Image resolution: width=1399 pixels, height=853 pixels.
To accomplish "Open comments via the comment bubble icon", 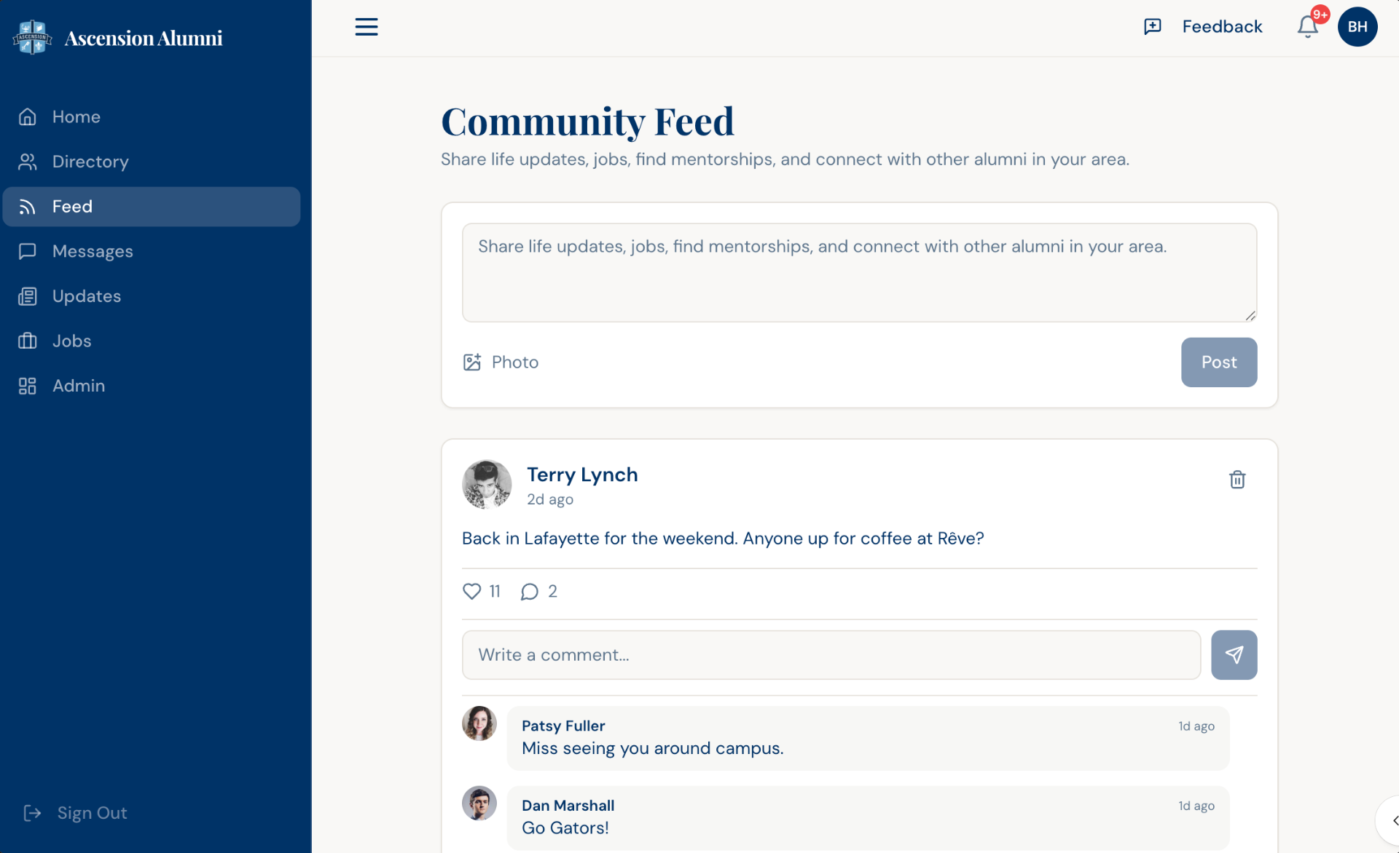I will (x=529, y=592).
